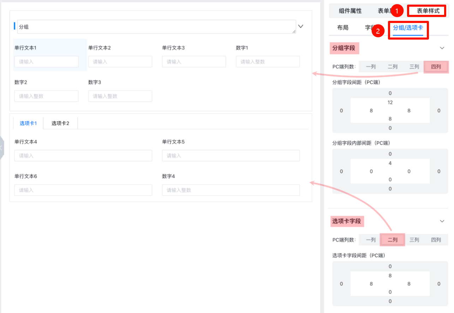Switch to 选项卡2 in the form canvas

click(60, 123)
